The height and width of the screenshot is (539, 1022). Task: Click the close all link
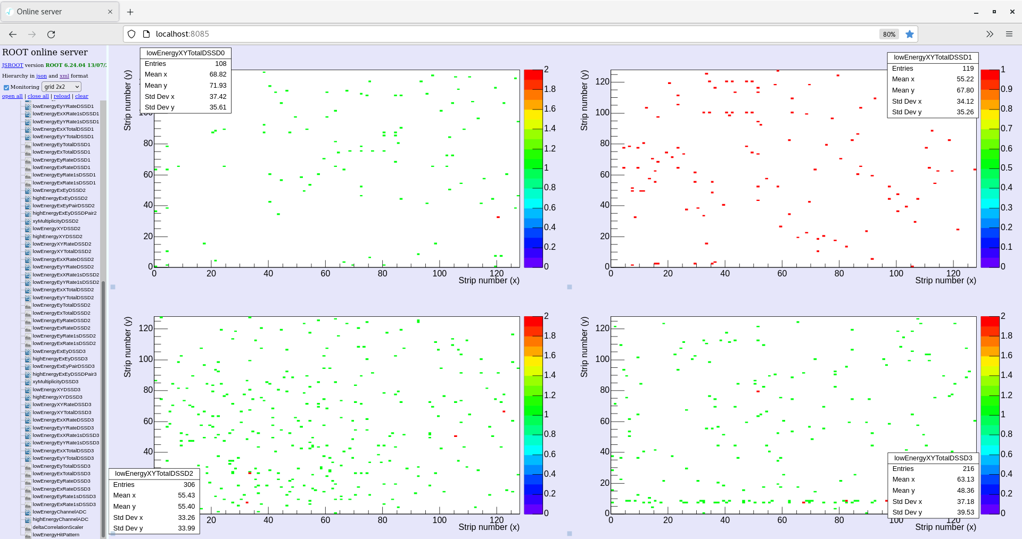pyautogui.click(x=38, y=96)
